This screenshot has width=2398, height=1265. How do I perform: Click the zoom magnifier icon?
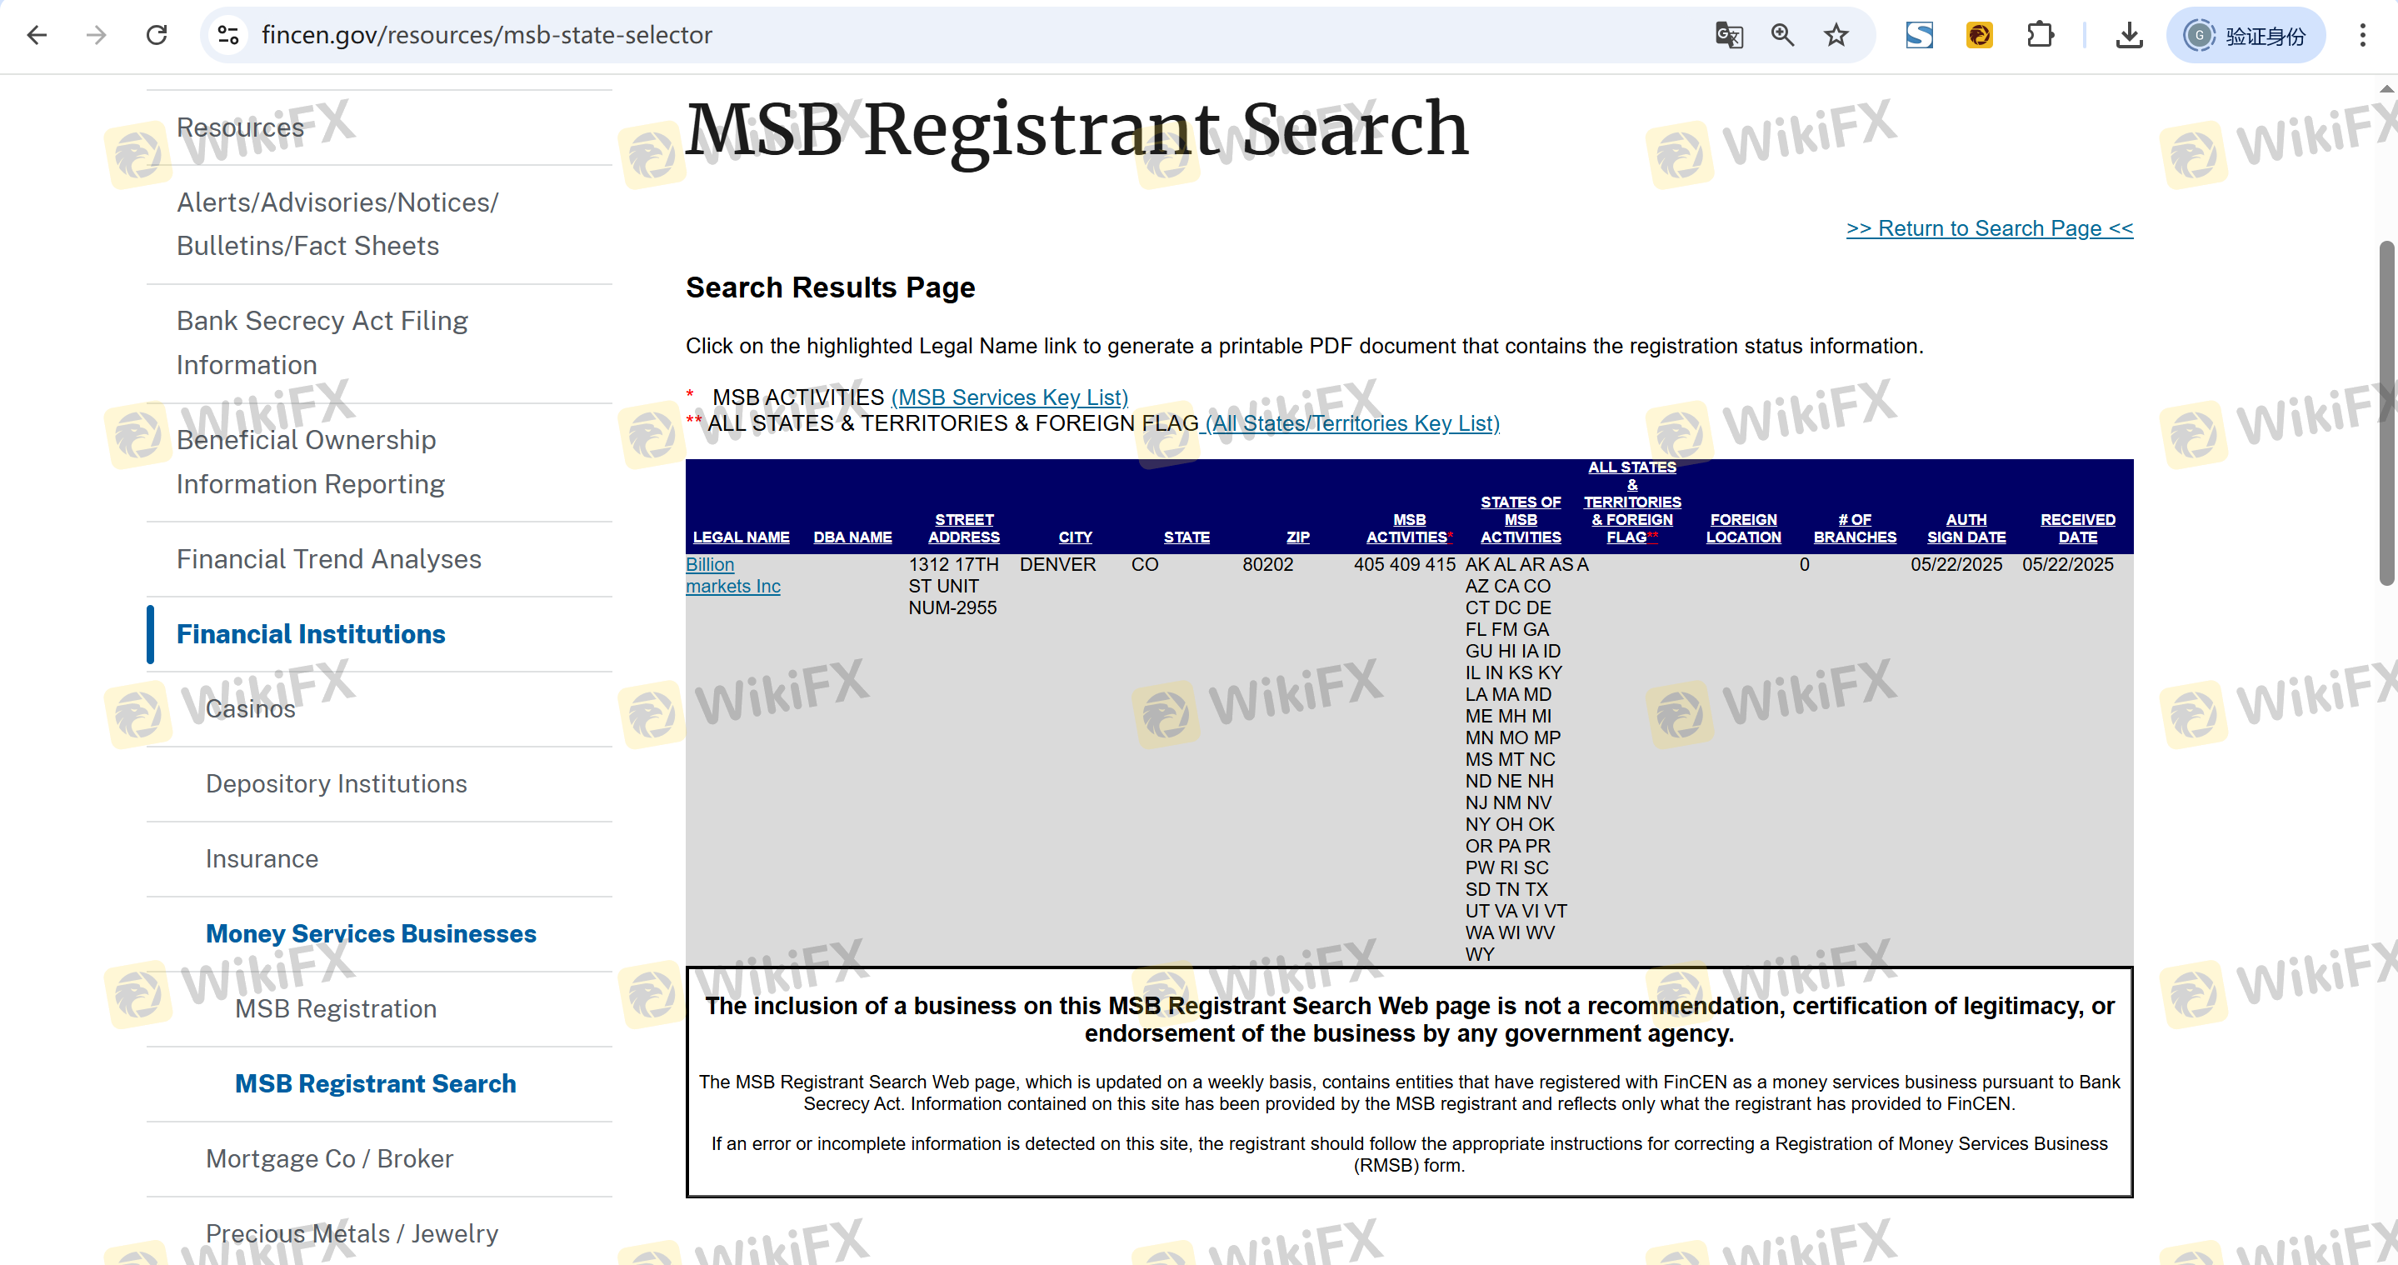coord(1781,35)
